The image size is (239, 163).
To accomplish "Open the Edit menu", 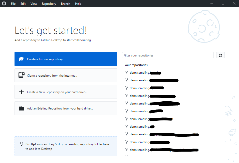I will (23, 4).
